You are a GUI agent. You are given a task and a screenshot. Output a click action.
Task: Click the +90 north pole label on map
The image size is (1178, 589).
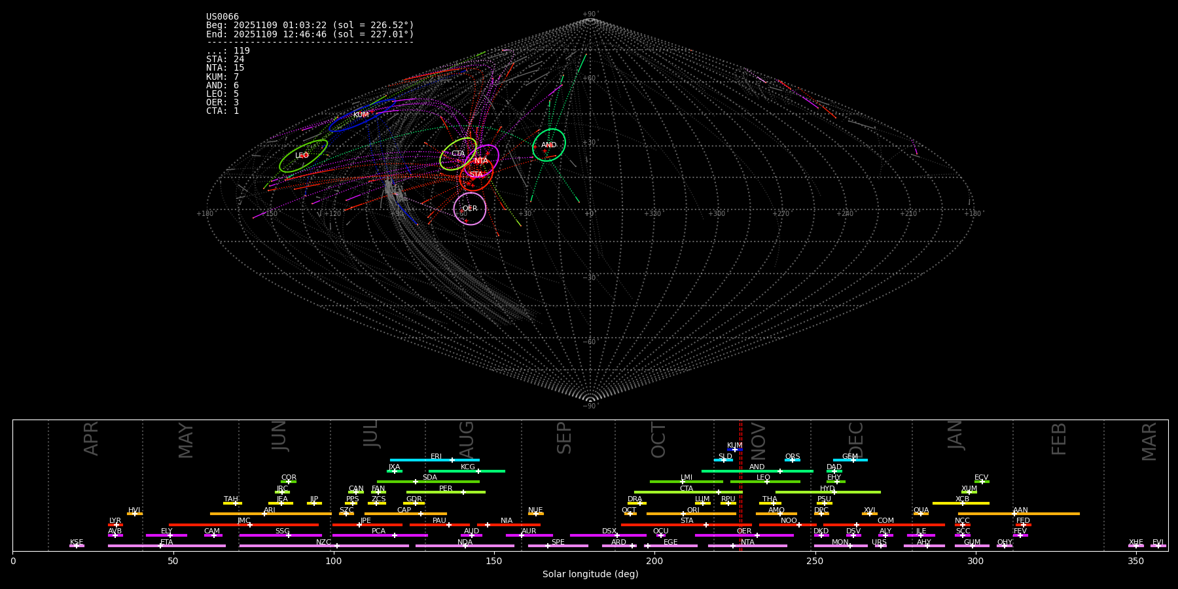[x=590, y=14]
